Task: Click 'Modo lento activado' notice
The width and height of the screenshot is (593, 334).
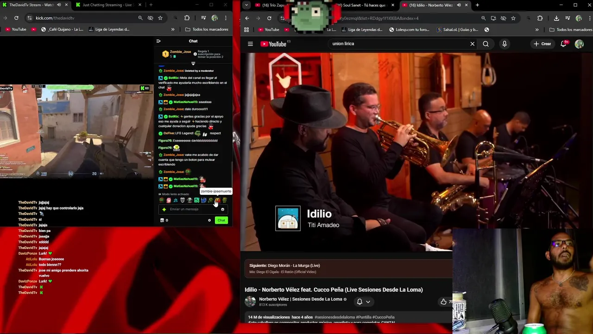Action: (x=174, y=194)
